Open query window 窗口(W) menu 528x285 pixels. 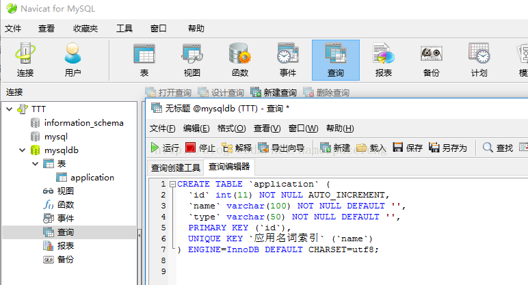pos(303,128)
